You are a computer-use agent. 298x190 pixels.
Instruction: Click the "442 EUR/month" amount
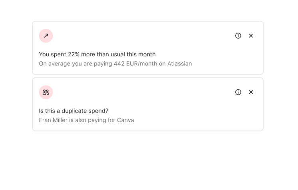[x=133, y=63]
